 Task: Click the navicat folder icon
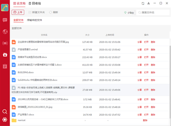(x=14, y=120)
